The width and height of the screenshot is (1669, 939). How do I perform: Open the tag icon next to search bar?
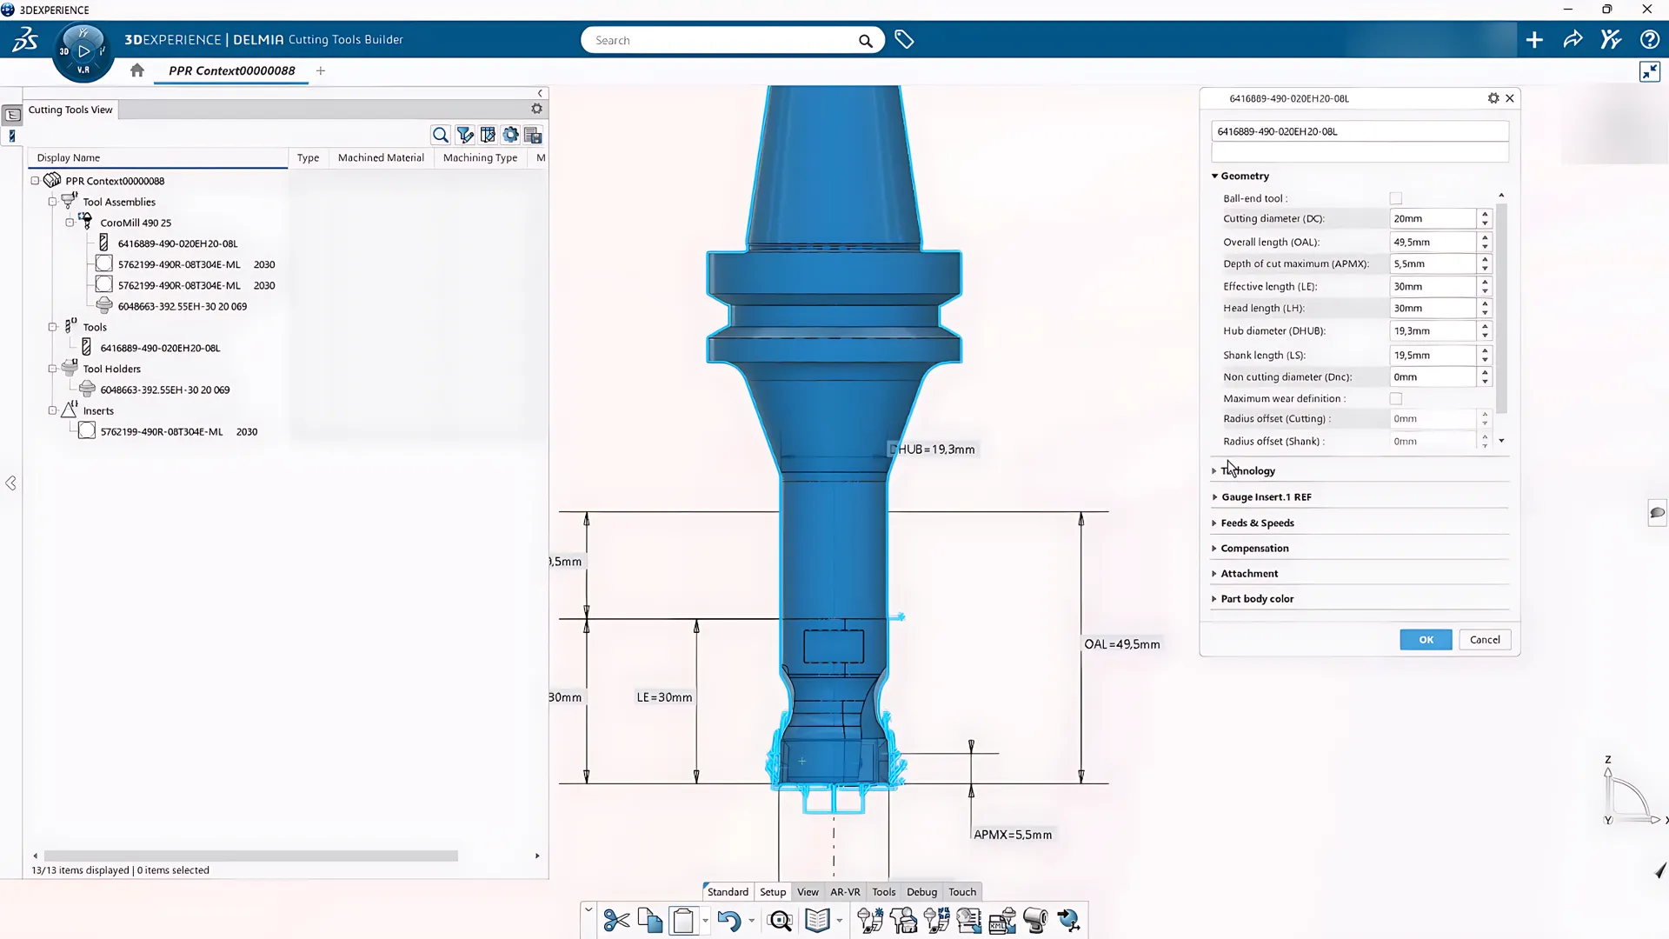coord(904,40)
